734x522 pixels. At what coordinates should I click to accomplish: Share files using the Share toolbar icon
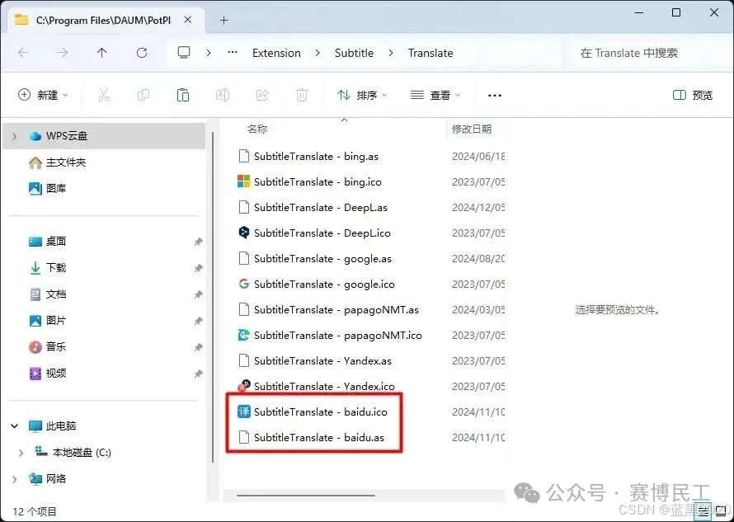pyautogui.click(x=262, y=94)
